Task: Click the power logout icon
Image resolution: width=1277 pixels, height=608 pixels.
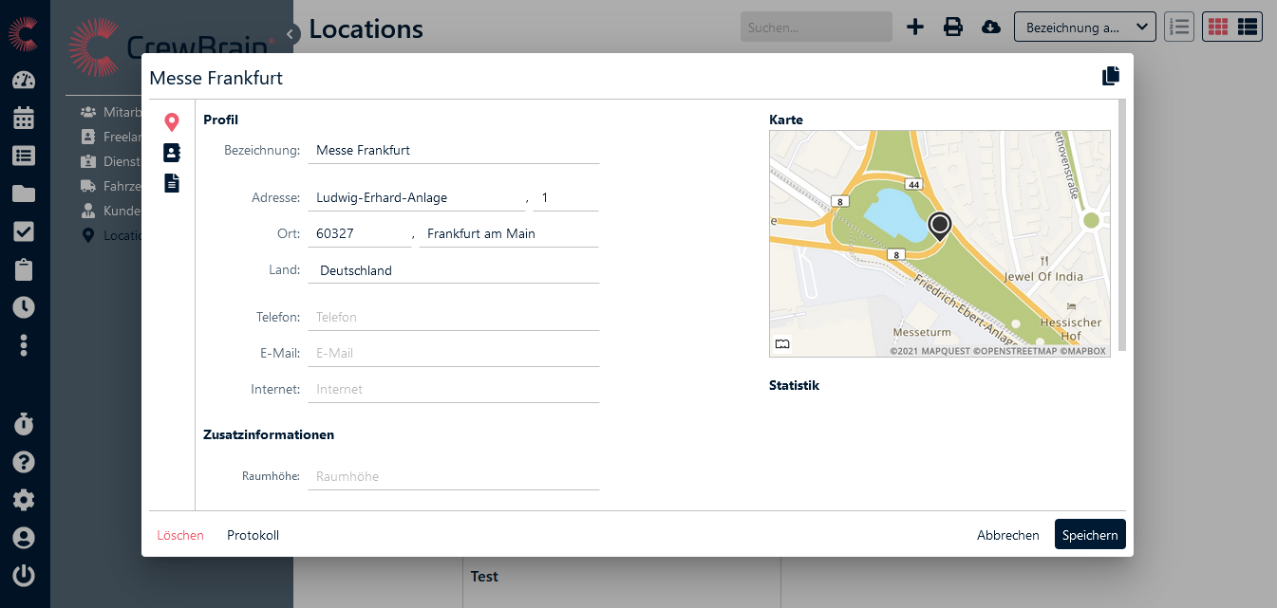Action: (24, 575)
